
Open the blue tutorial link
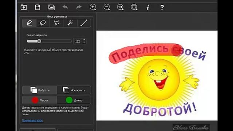[x=32, y=120]
